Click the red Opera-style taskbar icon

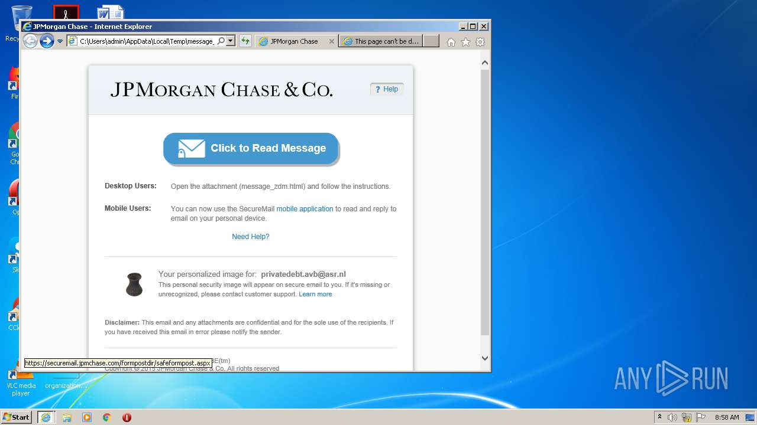(127, 417)
